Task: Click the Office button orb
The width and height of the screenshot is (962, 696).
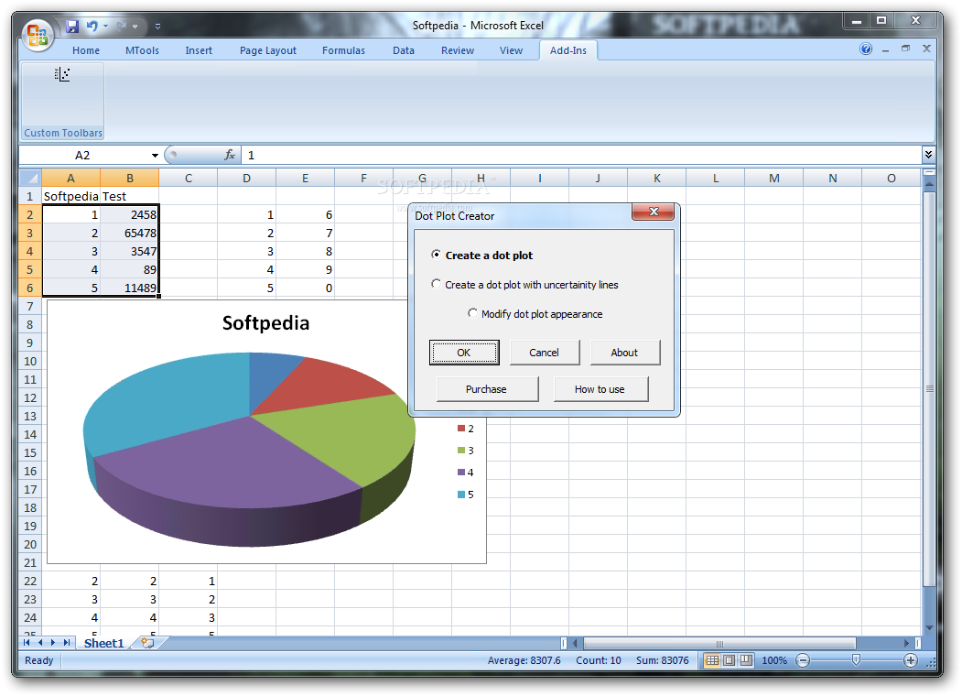Action: [38, 35]
